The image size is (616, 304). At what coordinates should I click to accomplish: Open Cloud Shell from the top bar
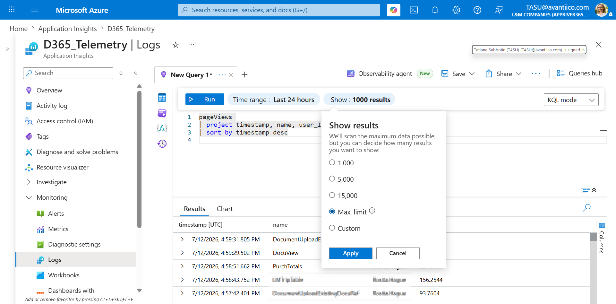pos(414,10)
